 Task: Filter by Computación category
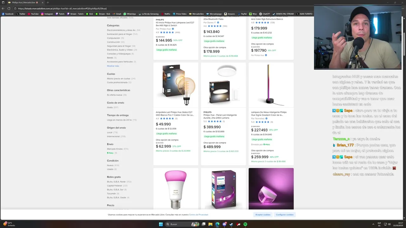[x=115, y=38]
